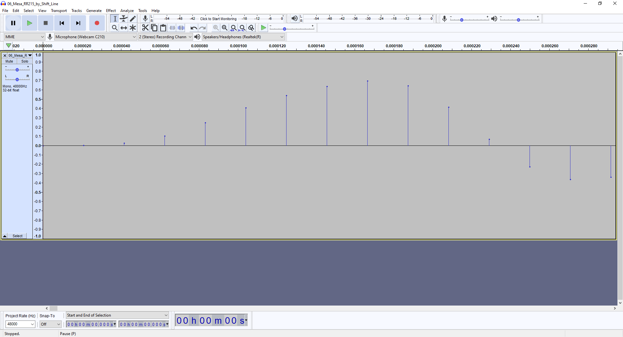
Task: Select the Multi-Tool asterisk icon
Action: coord(133,28)
